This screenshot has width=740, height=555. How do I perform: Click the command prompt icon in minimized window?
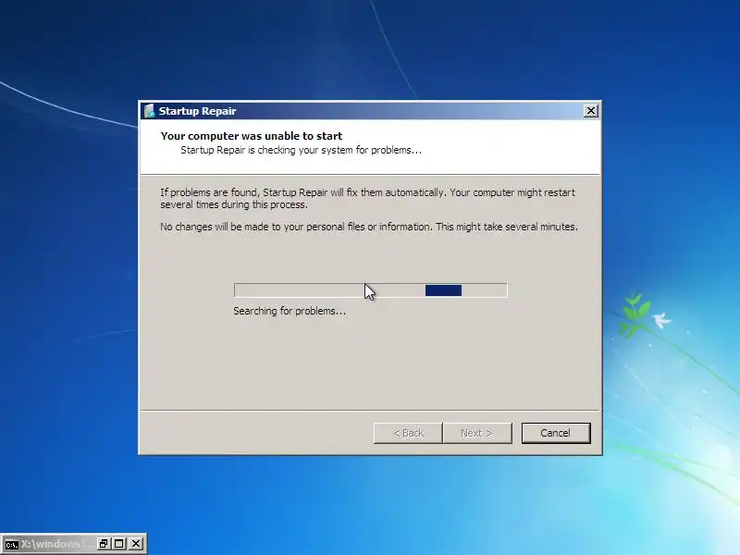11,544
